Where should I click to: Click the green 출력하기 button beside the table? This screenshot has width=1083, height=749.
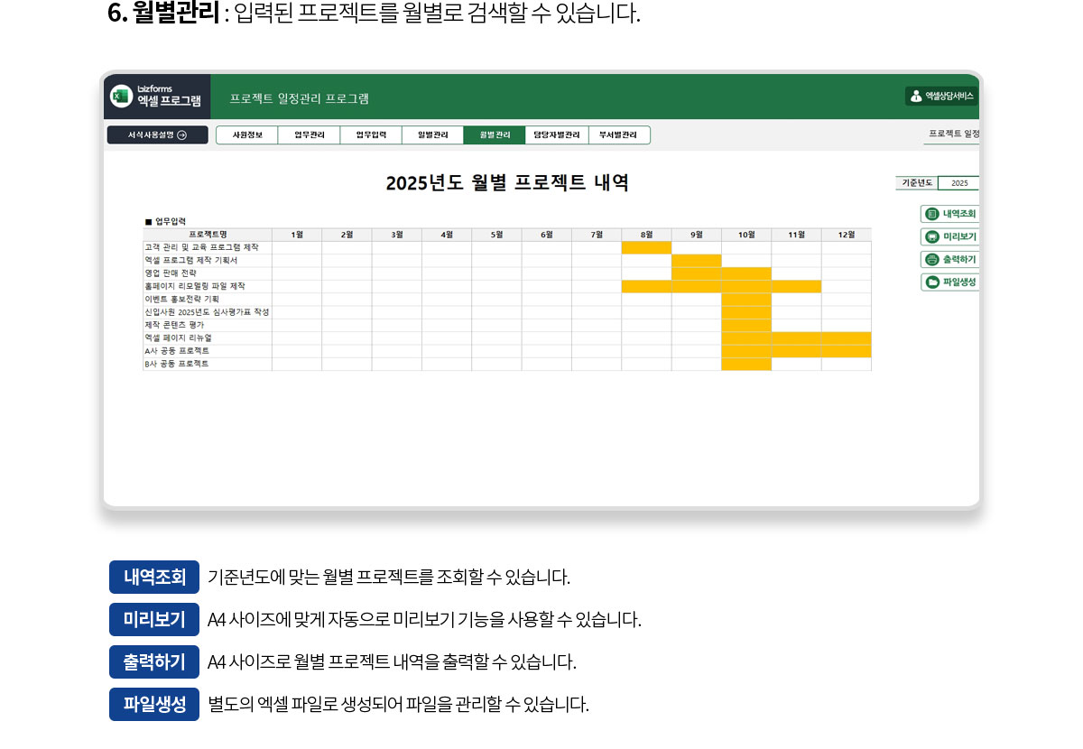coord(950,259)
